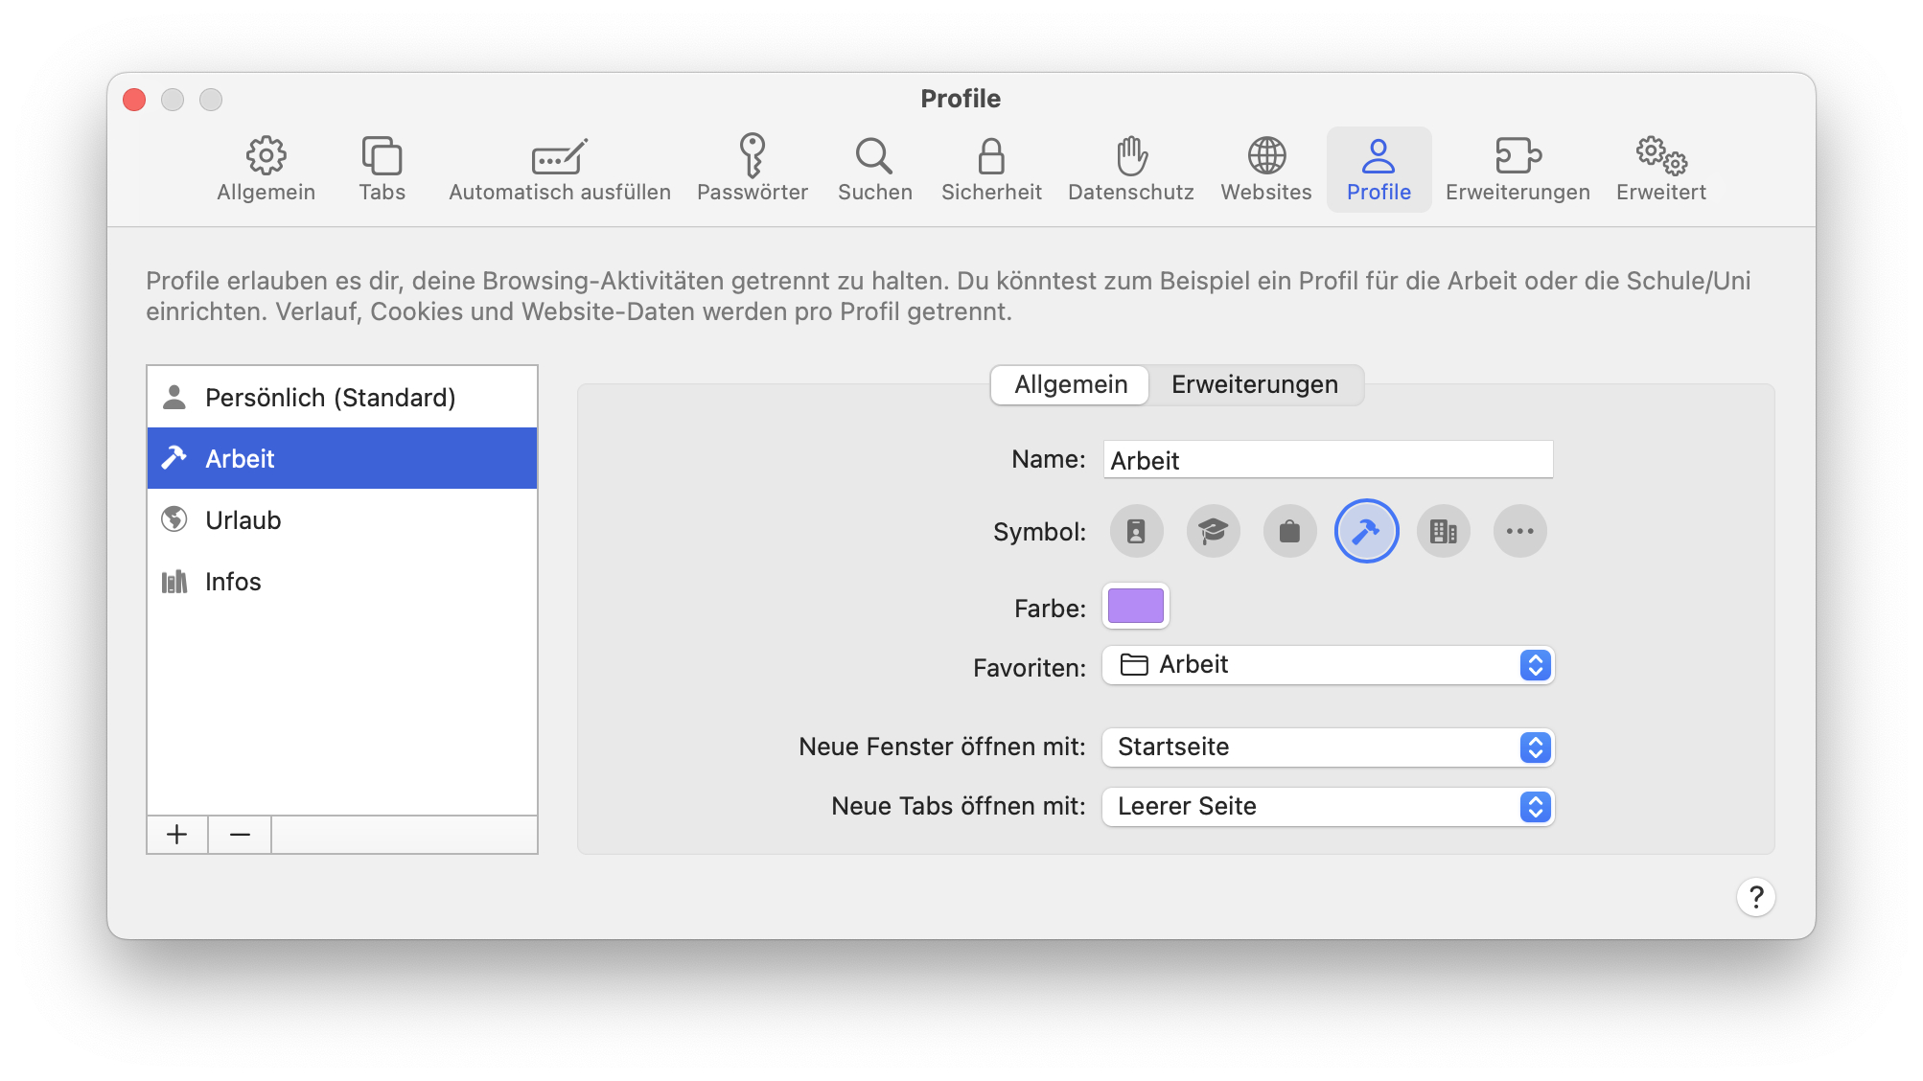The image size is (1923, 1081).
Task: Open the Suchen settings pane
Action: 873,168
